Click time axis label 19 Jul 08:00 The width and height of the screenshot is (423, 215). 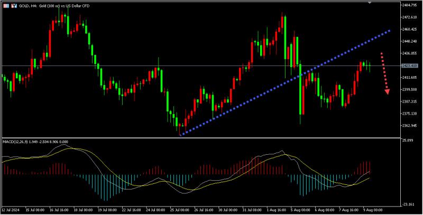(x=108, y=210)
